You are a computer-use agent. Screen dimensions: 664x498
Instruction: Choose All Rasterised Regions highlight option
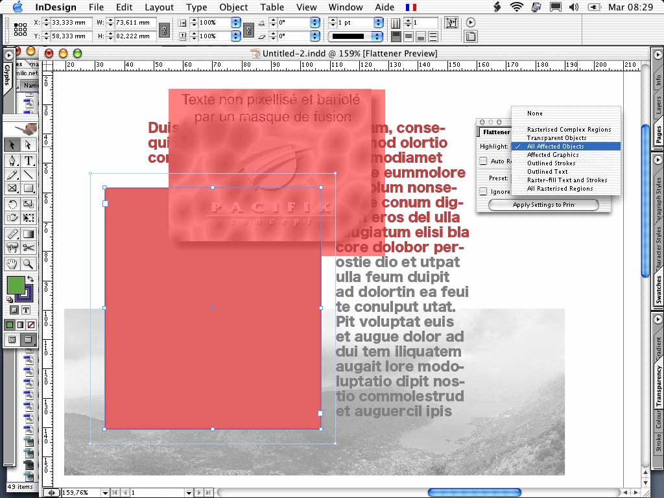tap(565, 189)
